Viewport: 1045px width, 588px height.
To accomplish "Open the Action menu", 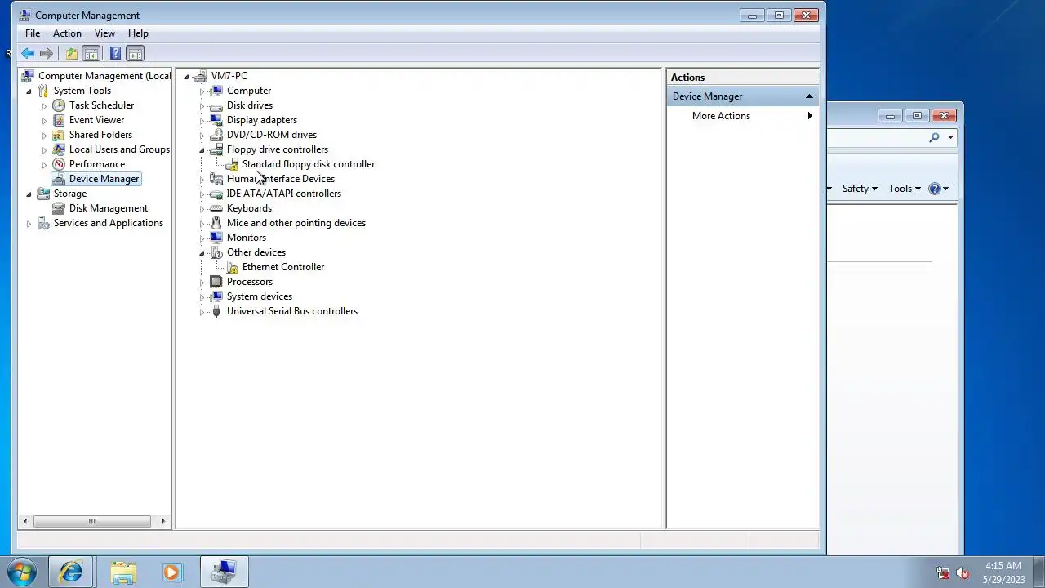I will click(67, 33).
